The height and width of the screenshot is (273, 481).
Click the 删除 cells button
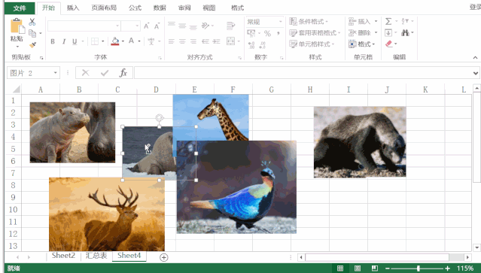click(x=360, y=33)
